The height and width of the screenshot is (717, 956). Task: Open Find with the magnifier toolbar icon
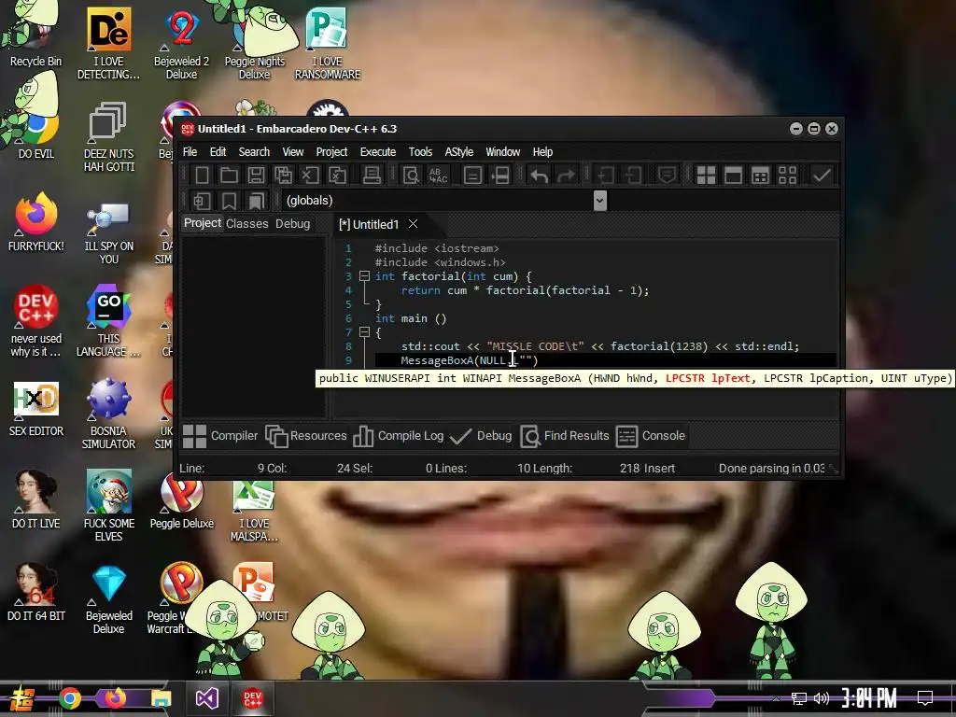pos(411,176)
